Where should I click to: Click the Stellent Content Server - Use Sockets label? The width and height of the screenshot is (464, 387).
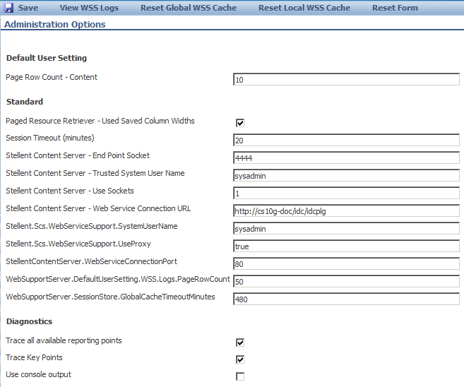pyautogui.click(x=70, y=191)
